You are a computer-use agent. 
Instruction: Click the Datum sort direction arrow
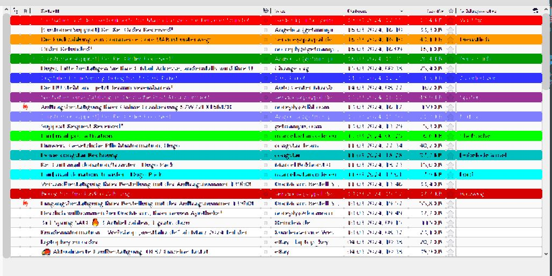pos(401,11)
